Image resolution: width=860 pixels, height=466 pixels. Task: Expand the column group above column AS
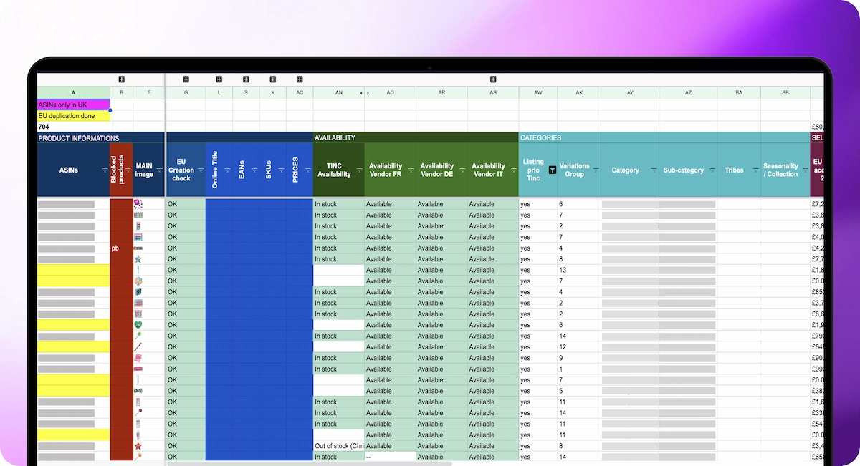tap(493, 79)
